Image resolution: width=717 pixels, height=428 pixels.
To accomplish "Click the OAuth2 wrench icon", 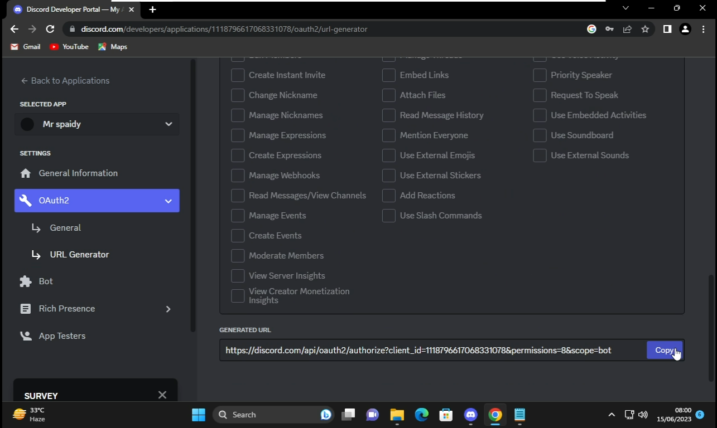I will click(x=26, y=201).
